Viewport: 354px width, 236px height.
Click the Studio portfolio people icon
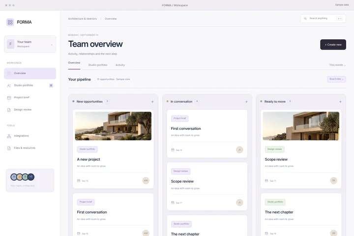[9, 86]
